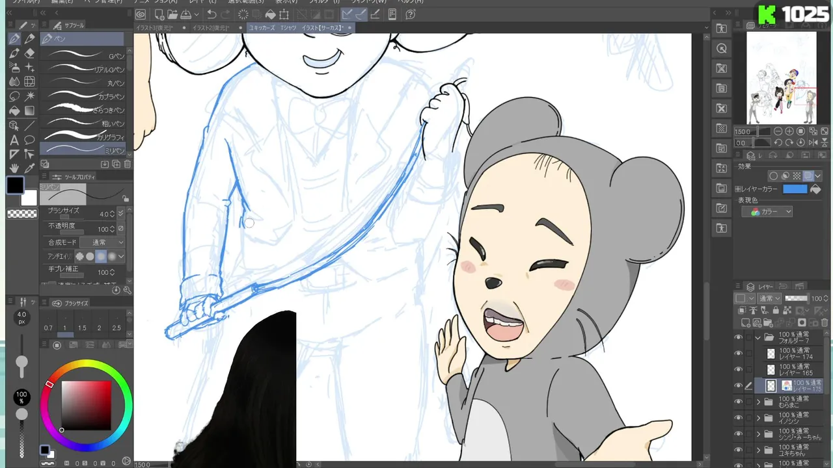Create new file from command bar
833x468 pixels.
[159, 14]
